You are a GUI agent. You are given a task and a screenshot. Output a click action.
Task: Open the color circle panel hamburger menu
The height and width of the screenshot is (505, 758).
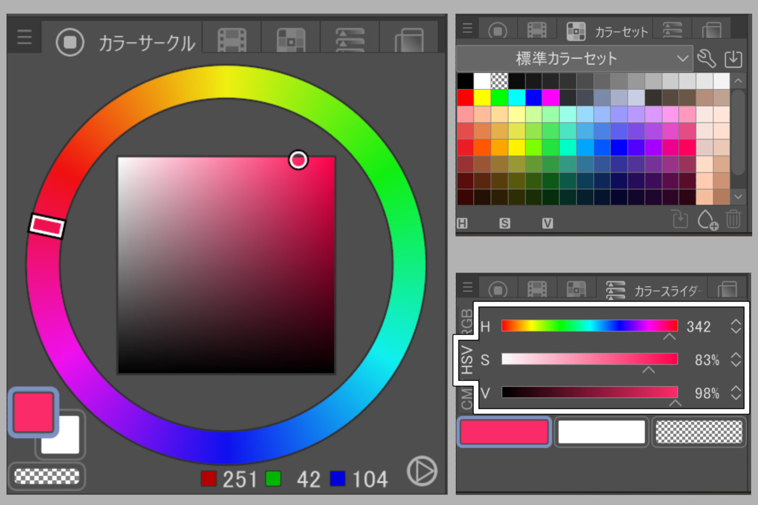[x=24, y=37]
